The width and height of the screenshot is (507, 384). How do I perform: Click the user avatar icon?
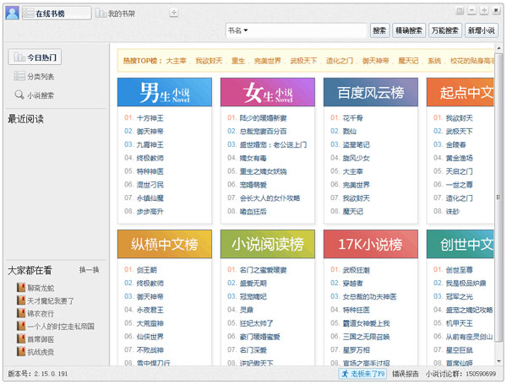(13, 13)
